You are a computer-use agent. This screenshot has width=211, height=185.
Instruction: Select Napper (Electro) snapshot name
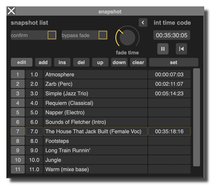coord(96,112)
